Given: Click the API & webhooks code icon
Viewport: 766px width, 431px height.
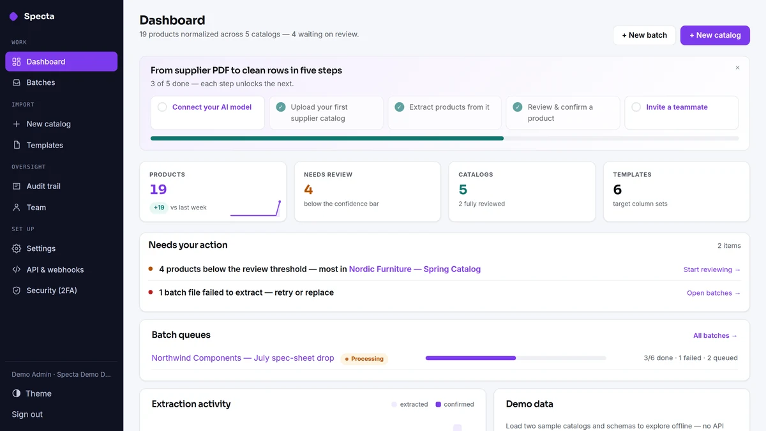Looking at the screenshot, I should pos(17,269).
